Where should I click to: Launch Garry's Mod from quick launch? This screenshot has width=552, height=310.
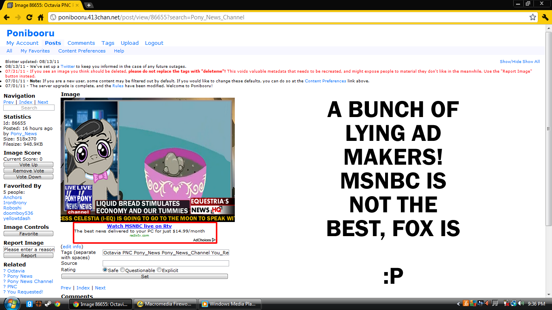(29, 304)
